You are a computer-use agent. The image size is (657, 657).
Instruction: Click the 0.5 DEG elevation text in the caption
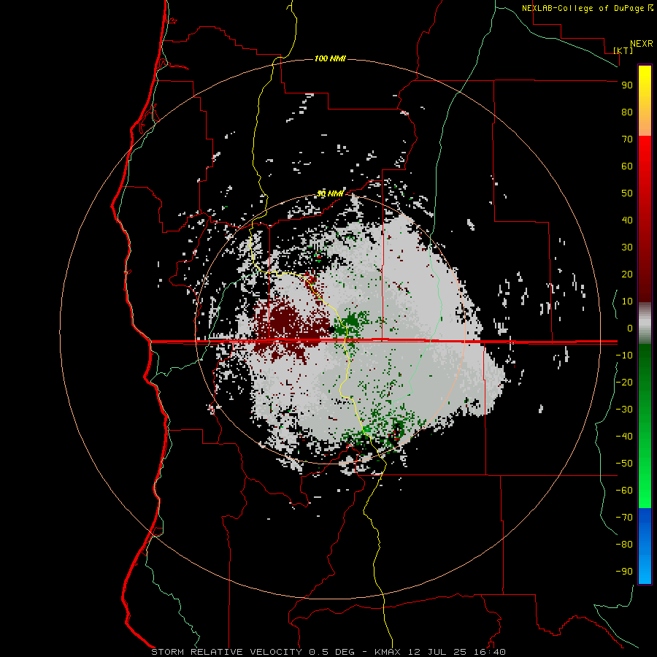tap(331, 652)
